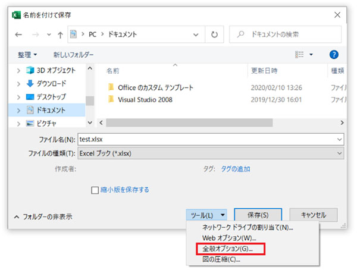Viewport: 357px width, 270px height.
Task: Open the ファイル名 dropdown arrow
Action: pos(340,139)
